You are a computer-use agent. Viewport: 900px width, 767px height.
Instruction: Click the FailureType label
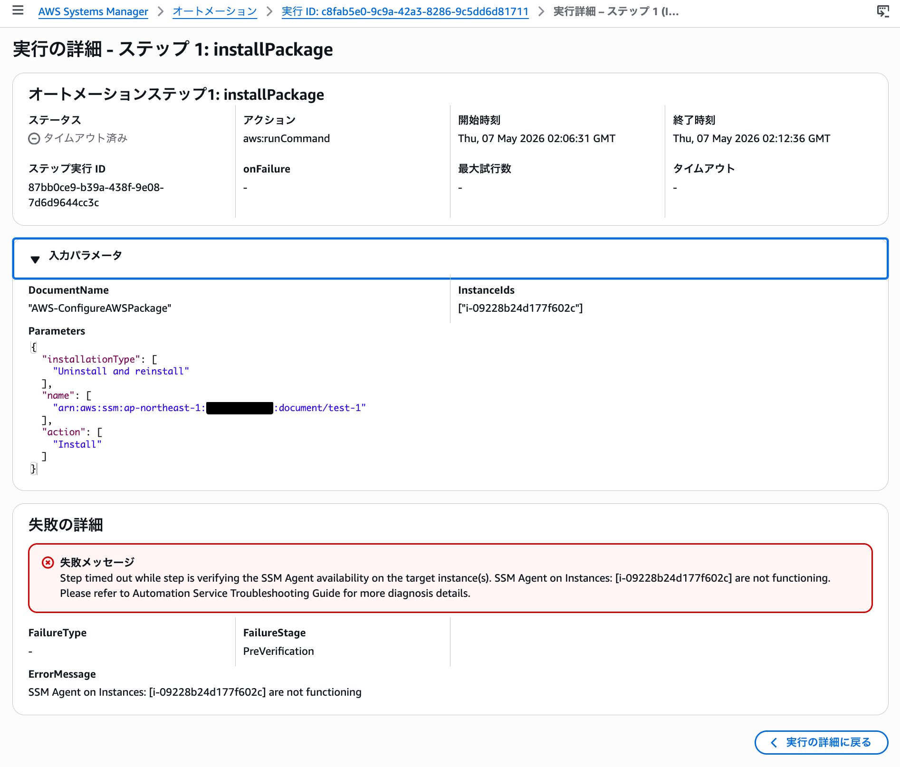57,633
